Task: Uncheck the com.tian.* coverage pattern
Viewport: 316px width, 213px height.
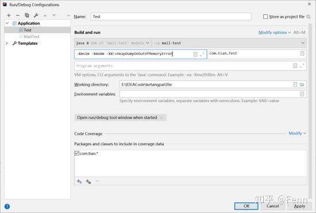Action: coord(77,153)
